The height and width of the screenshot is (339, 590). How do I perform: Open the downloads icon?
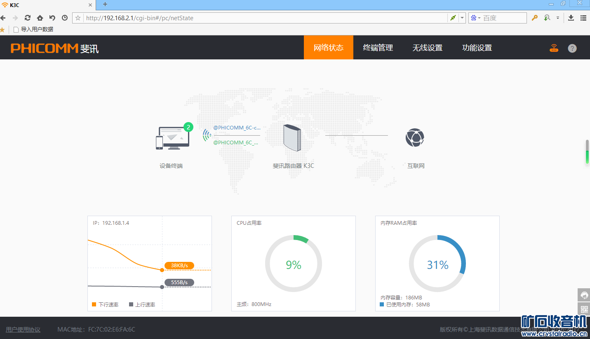571,18
